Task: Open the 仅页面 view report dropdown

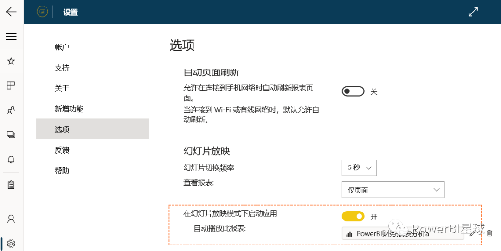Action: tap(393, 190)
